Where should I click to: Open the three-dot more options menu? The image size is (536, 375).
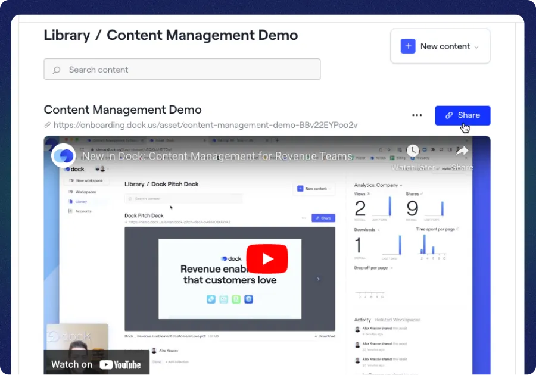click(417, 115)
